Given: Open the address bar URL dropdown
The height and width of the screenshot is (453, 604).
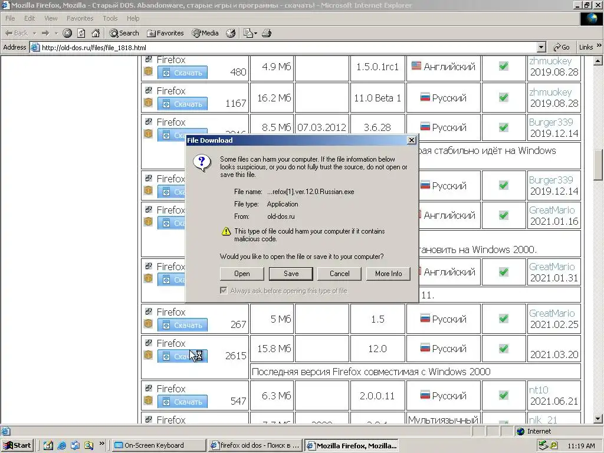Looking at the screenshot, I should (541, 47).
